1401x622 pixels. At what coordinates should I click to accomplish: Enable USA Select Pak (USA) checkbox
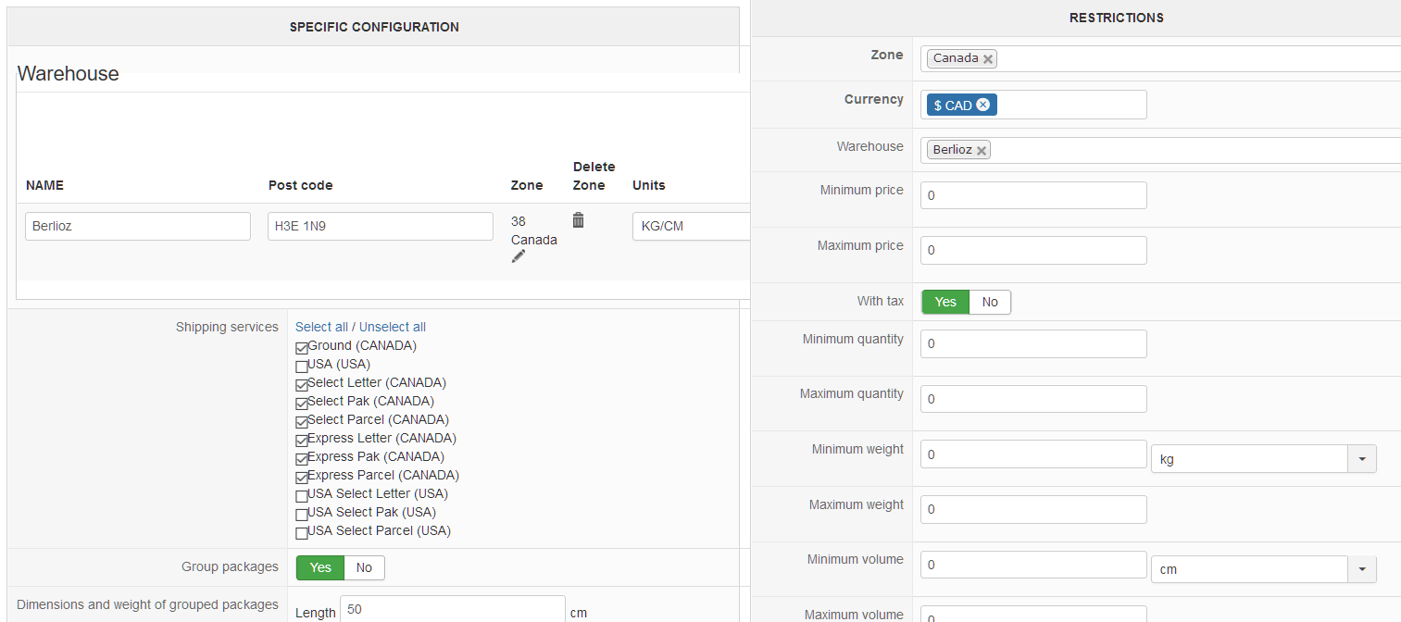pyautogui.click(x=302, y=515)
